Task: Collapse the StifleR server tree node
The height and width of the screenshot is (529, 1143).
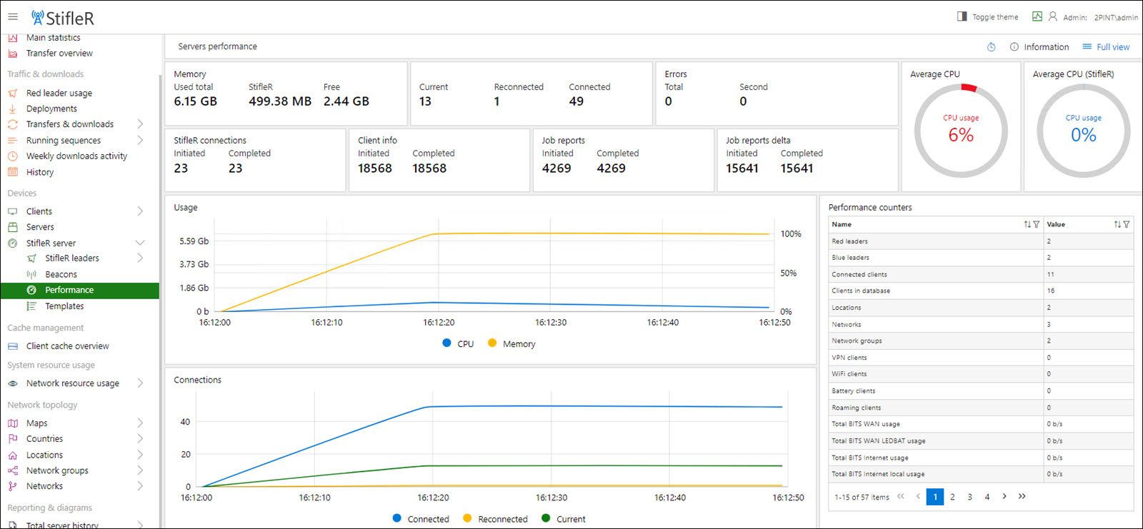Action: pos(140,243)
